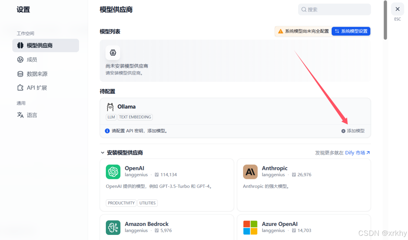Click the blue info icon for API key
The height and width of the screenshot is (240, 408).
point(107,131)
